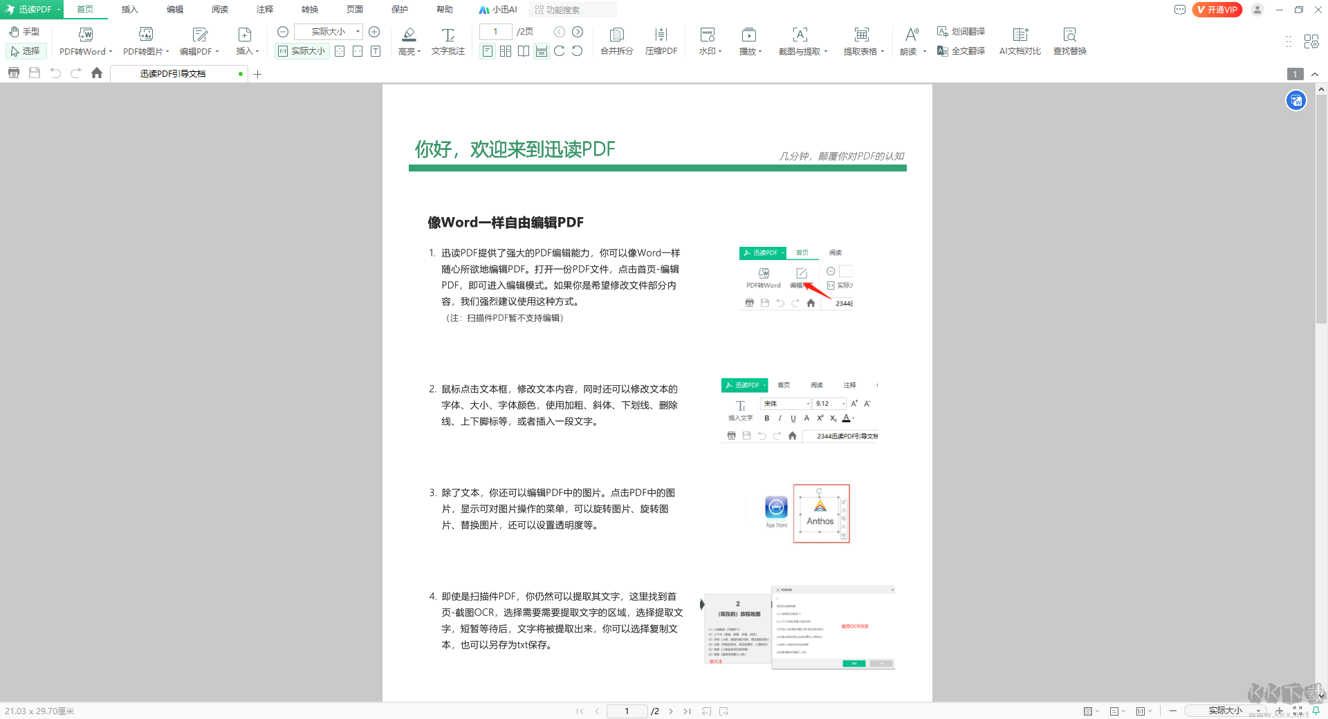Save document using floppy disk icon

point(35,73)
